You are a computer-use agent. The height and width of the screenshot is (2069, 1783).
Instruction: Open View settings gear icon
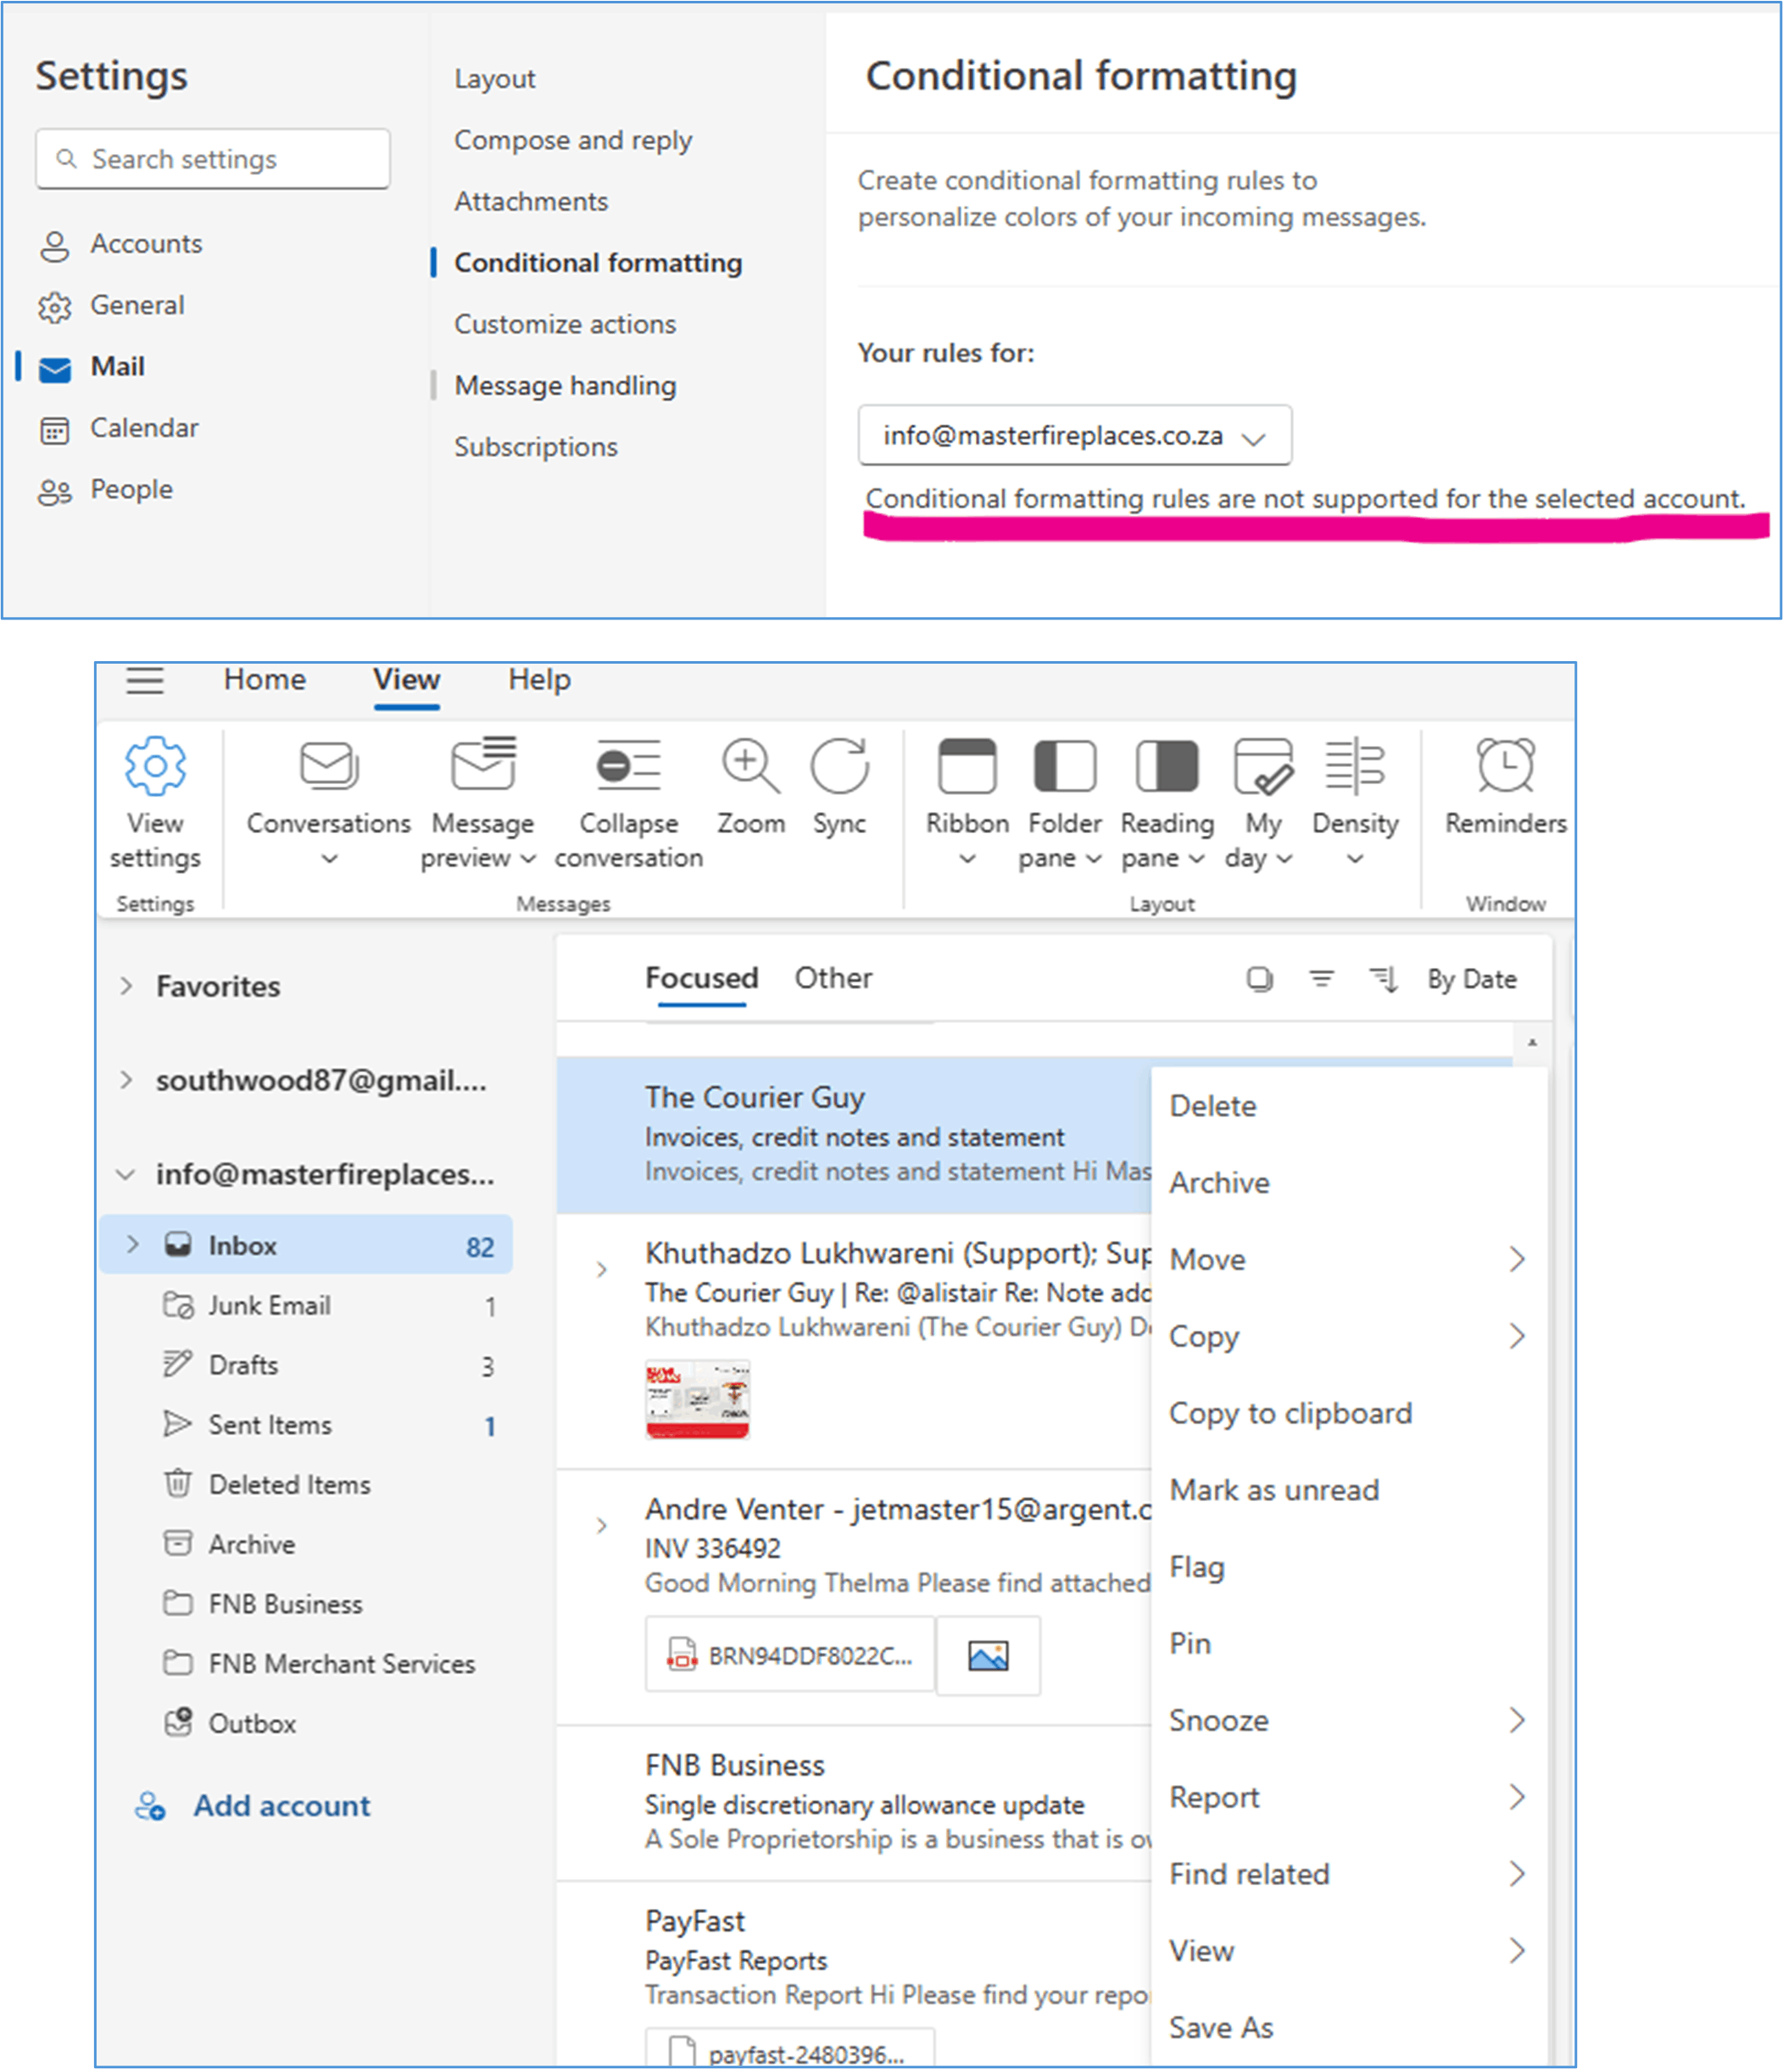(x=155, y=767)
